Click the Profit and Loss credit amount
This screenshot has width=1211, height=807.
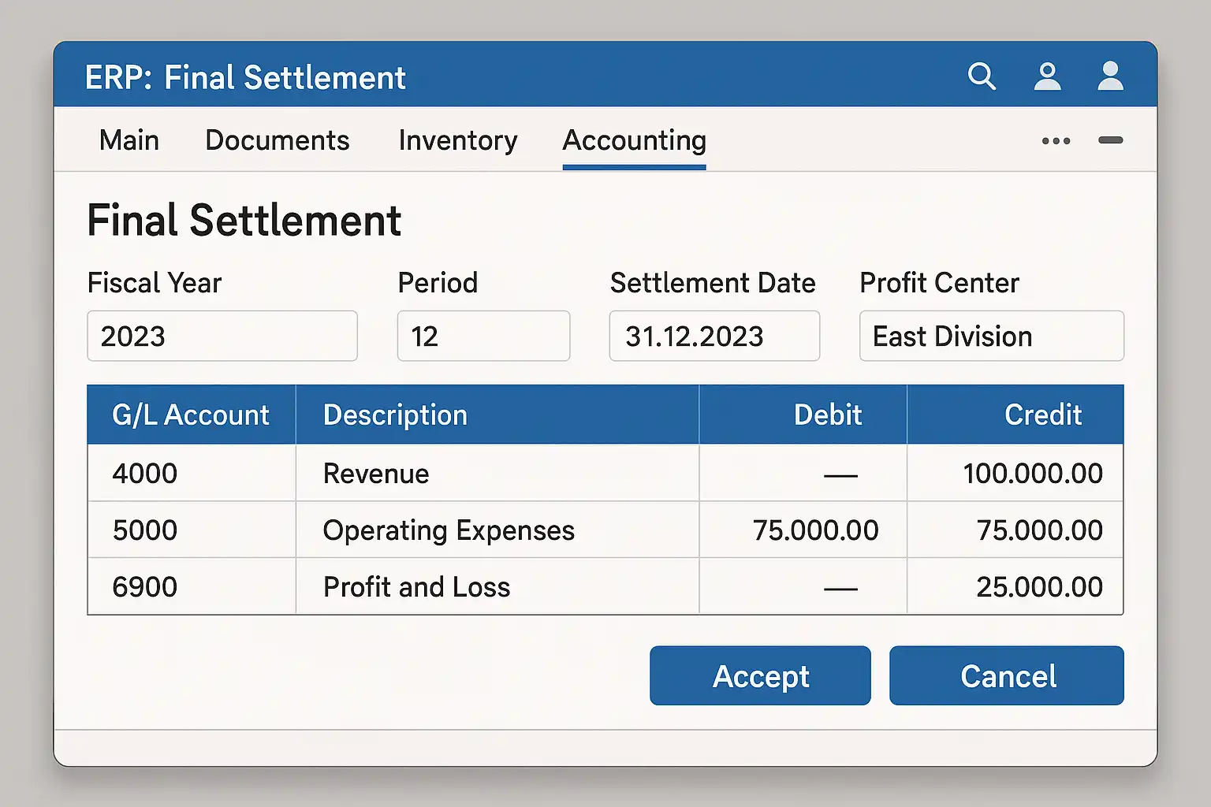click(x=1038, y=587)
